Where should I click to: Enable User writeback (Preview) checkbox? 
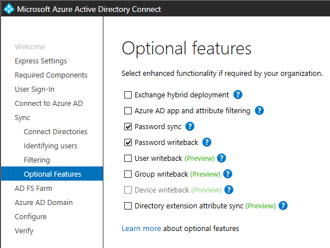[x=128, y=158]
